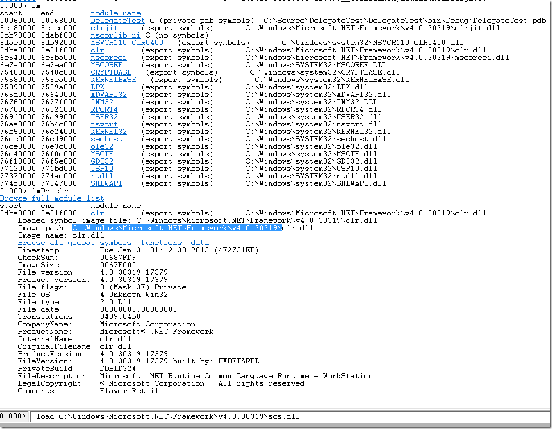Open the KERNELBASE module link
Screen dimensions: 552x429
point(113,80)
